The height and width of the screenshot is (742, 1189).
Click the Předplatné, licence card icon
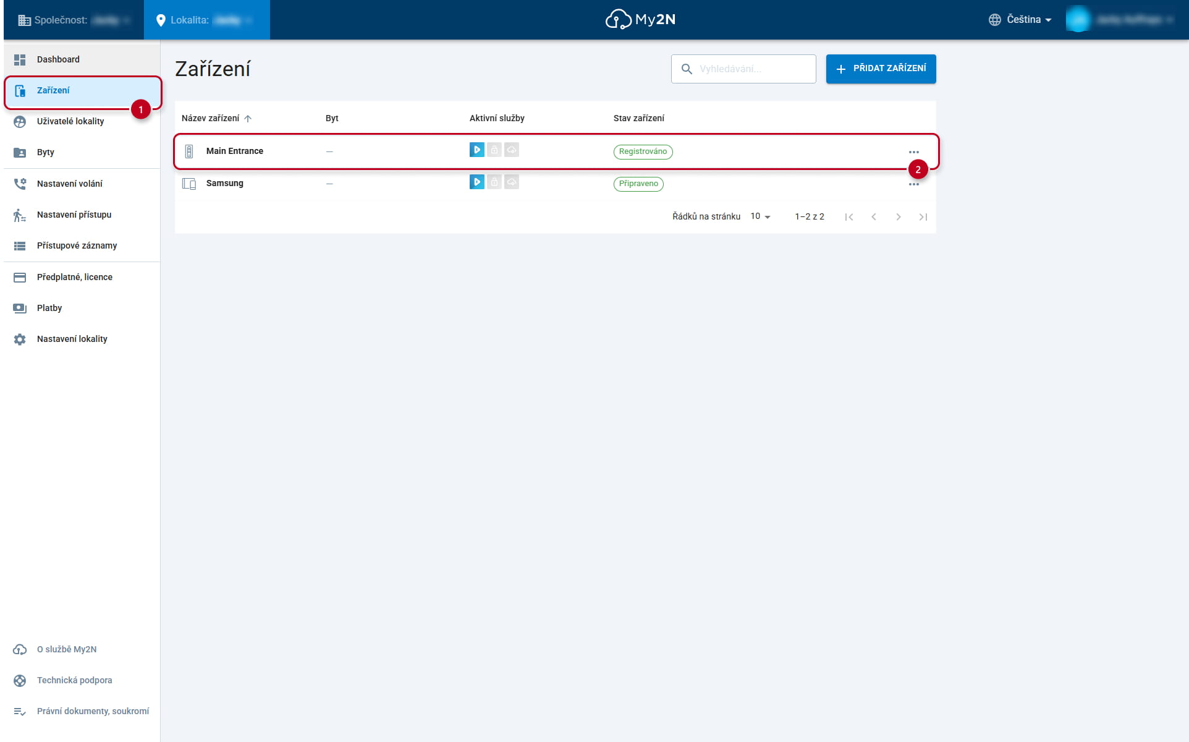pyautogui.click(x=20, y=278)
